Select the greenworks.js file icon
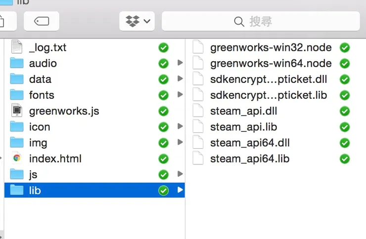The height and width of the screenshot is (239, 366). click(x=17, y=110)
